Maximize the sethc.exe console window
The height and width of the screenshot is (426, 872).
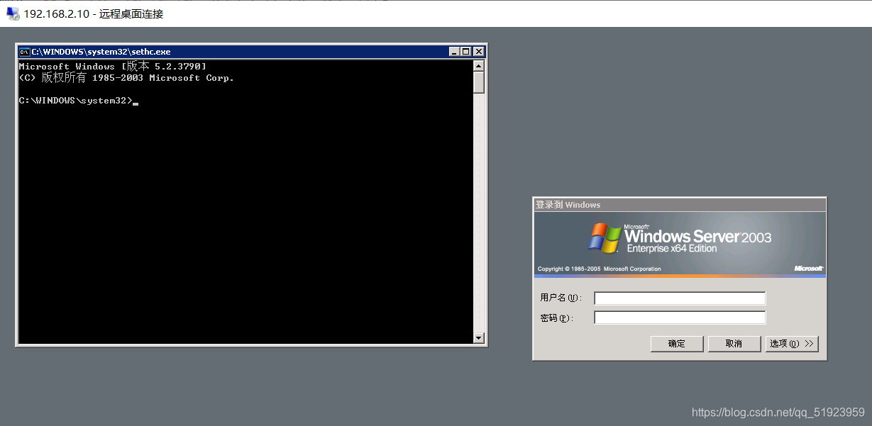[x=466, y=52]
